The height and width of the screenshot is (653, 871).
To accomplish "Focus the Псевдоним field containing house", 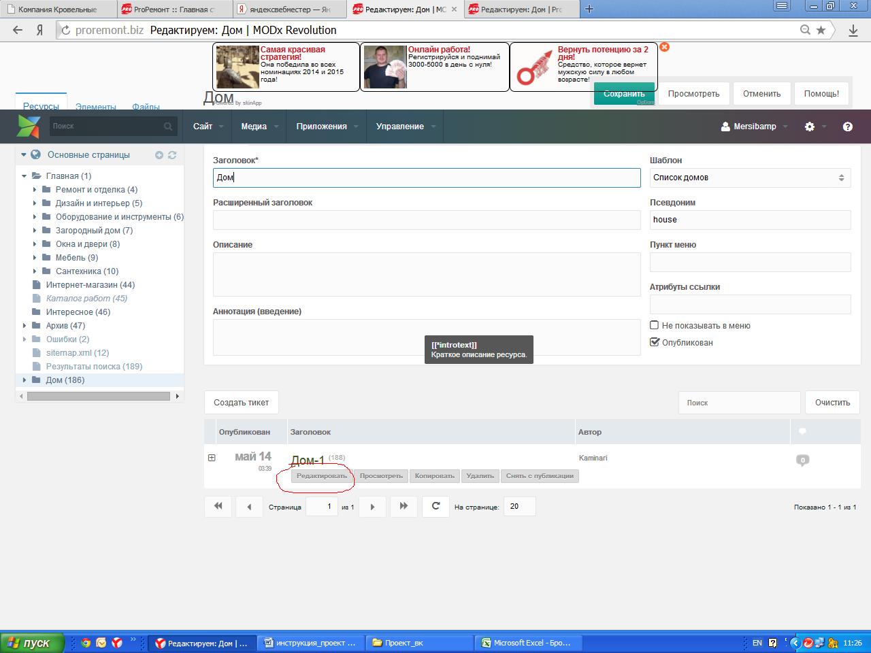I will [750, 220].
